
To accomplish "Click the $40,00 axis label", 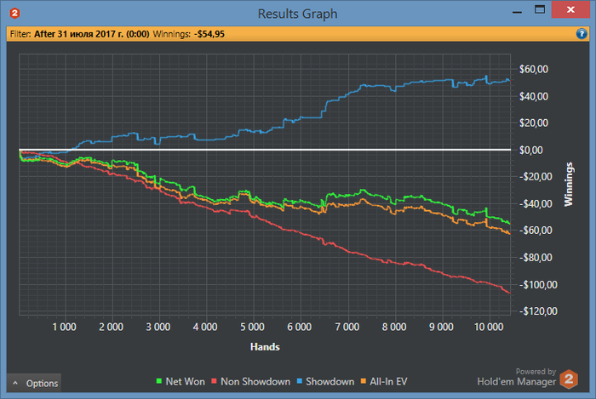I will [x=534, y=96].
